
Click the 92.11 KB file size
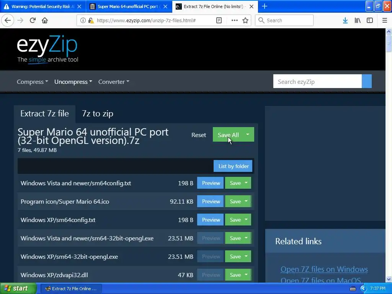click(x=181, y=201)
